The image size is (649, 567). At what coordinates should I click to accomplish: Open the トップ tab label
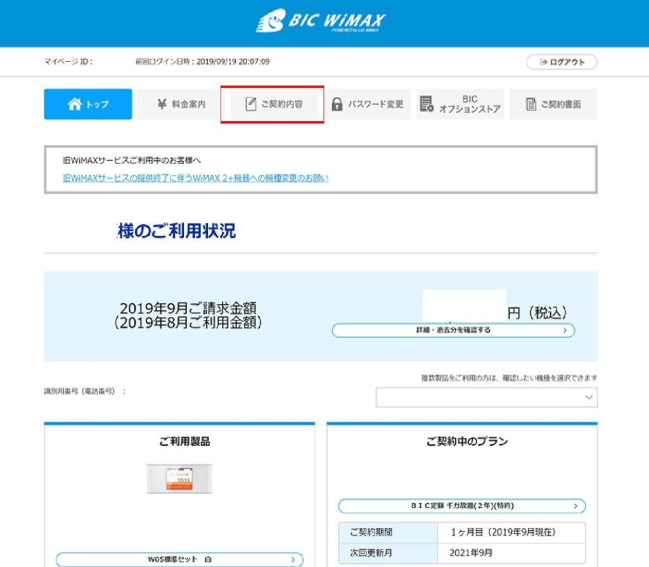pos(97,105)
